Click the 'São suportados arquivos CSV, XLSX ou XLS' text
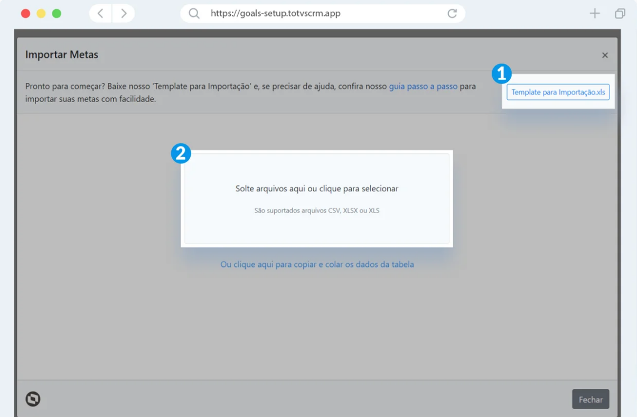Screen dimensions: 637x417 point(317,210)
